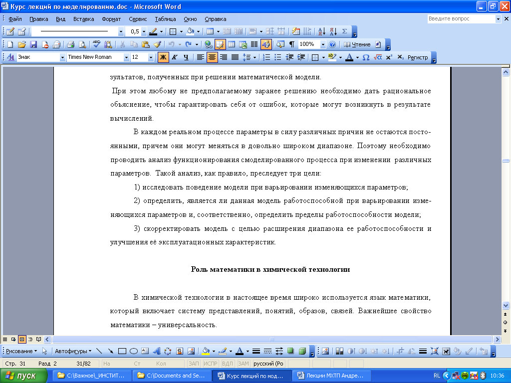Sort ascending in the tables toolbar
This screenshot has height=383, width=511.
[x=322, y=31]
